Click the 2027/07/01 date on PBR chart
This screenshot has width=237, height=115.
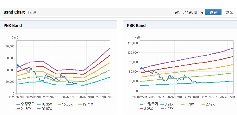[228, 97]
